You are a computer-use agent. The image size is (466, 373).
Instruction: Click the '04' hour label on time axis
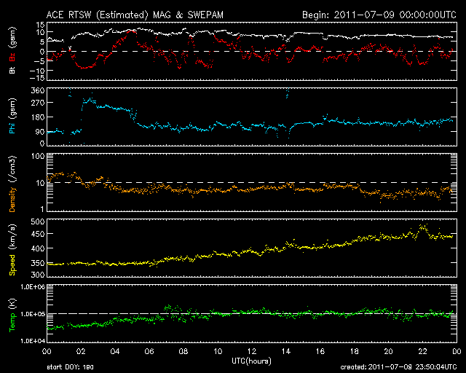(x=115, y=352)
